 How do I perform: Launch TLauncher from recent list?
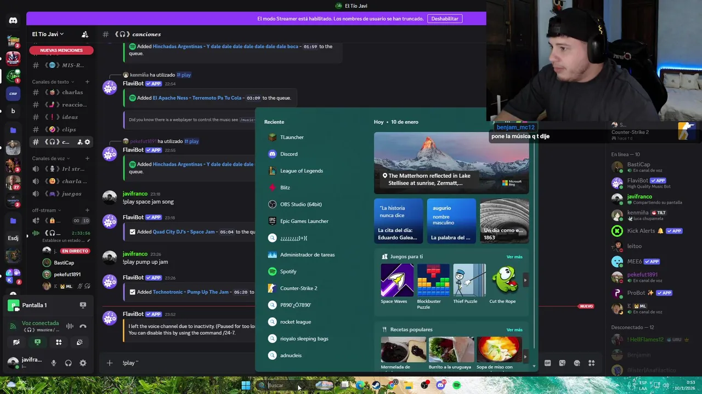click(313, 137)
